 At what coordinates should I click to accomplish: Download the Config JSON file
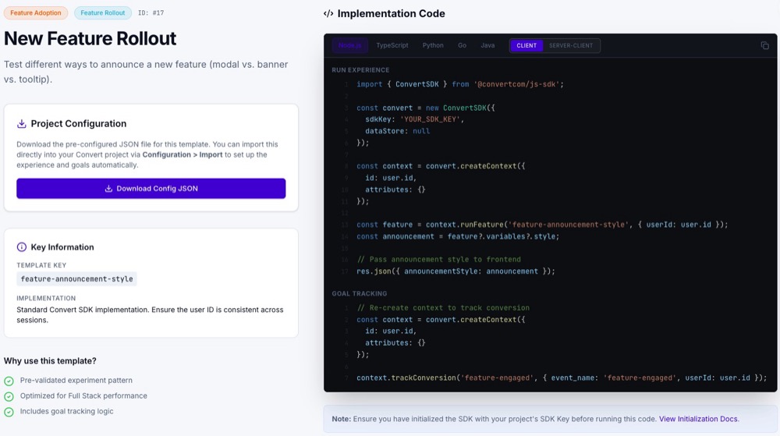[x=151, y=189]
